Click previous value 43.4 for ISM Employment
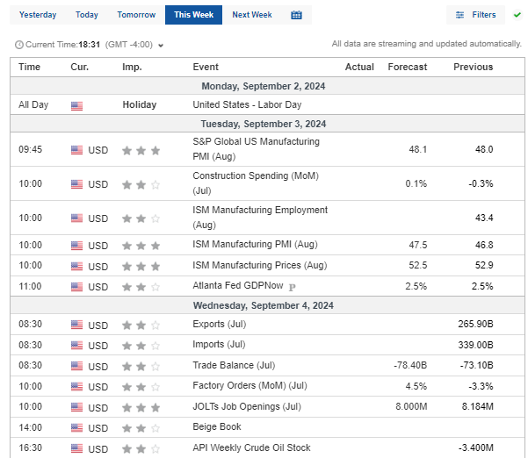Screen dimensions: 528x458 pos(484,218)
